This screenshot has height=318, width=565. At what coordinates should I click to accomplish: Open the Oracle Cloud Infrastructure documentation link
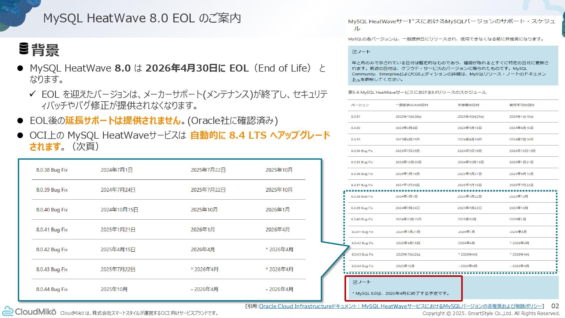point(400,306)
